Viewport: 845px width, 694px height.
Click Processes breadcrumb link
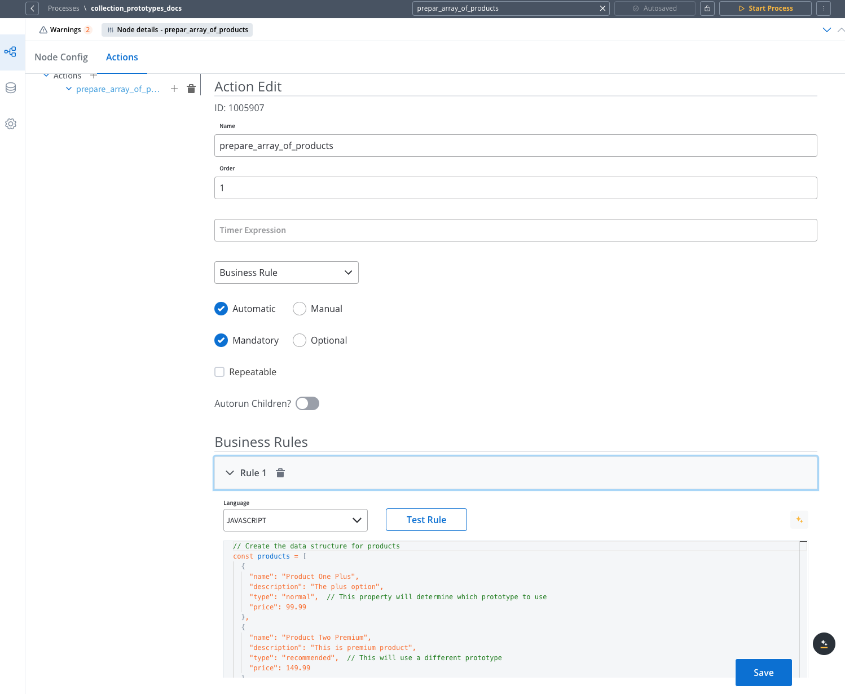pyautogui.click(x=64, y=8)
